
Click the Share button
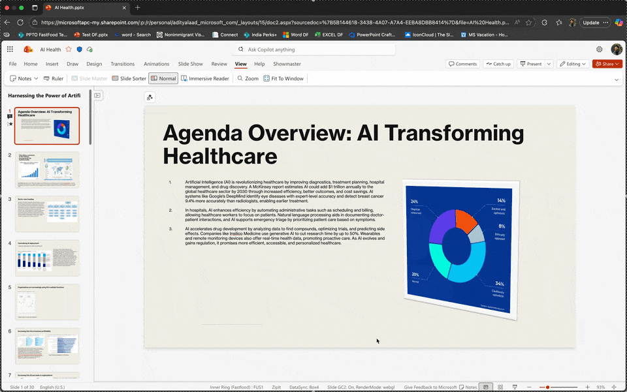tap(607, 64)
